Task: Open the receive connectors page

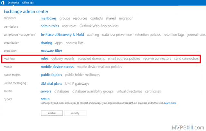Action: [x=157, y=59]
